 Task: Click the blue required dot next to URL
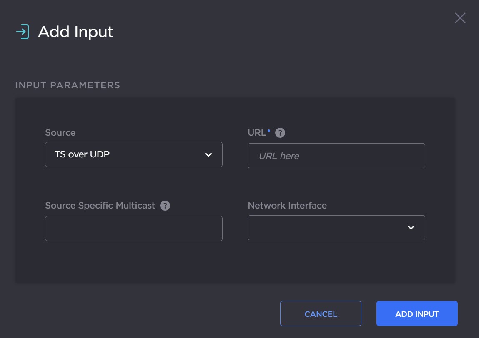[269, 131]
